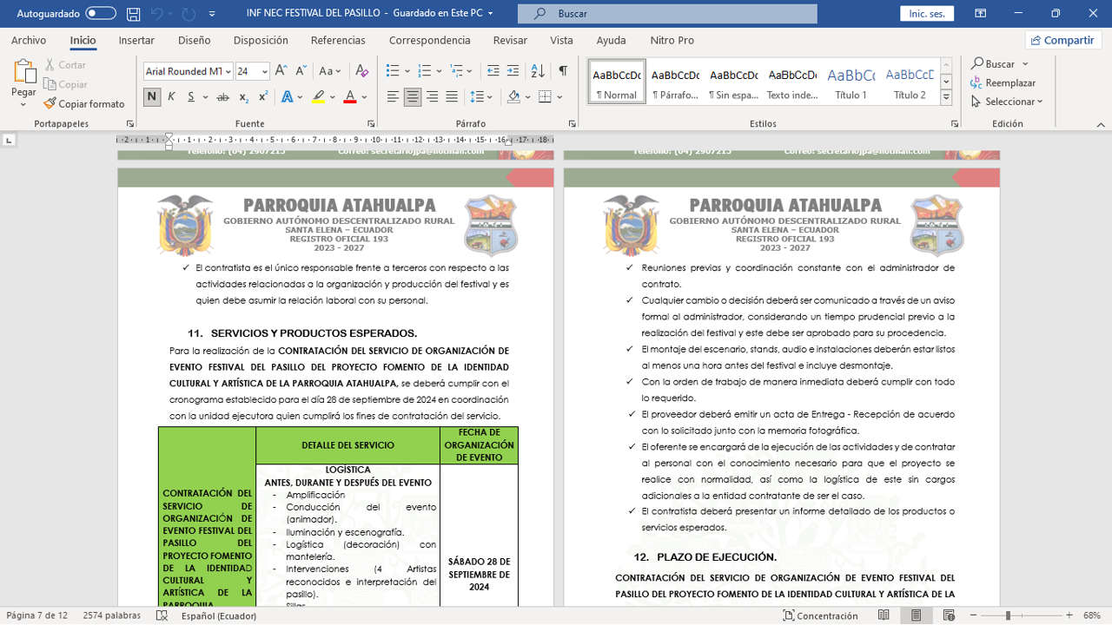Click the Compartir button
The width and height of the screenshot is (1112, 625).
[1062, 40]
